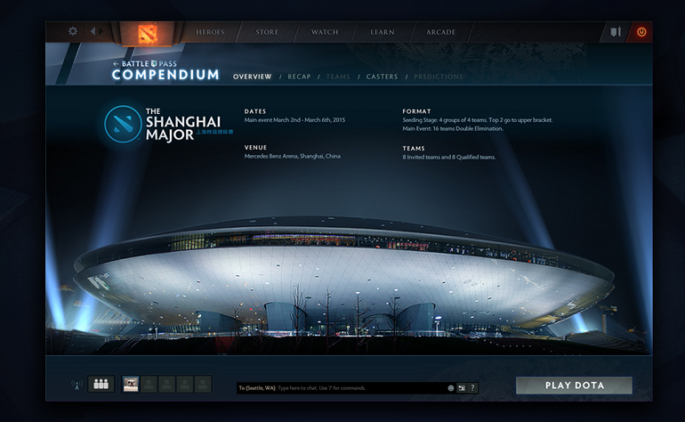Go back with the left navigation arrow
This screenshot has height=422, width=685.
[93, 31]
